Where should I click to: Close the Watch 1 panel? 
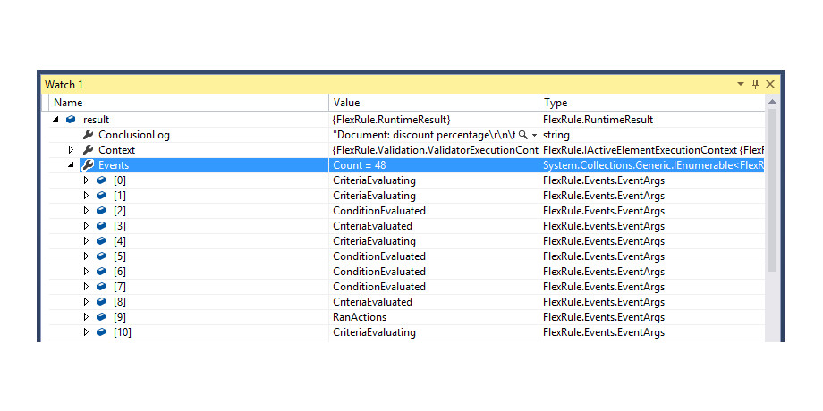[770, 84]
